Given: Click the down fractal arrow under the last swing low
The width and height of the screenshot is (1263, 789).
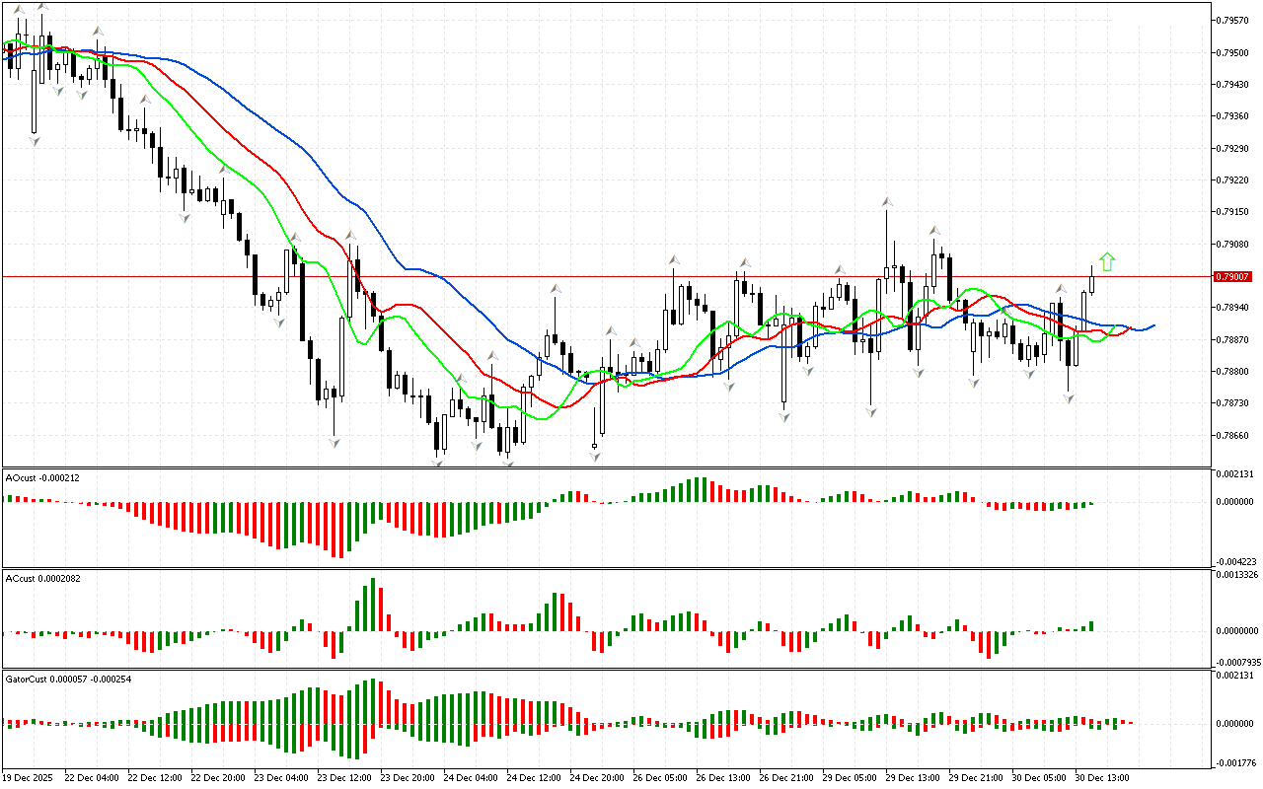Looking at the screenshot, I should (x=1069, y=398).
